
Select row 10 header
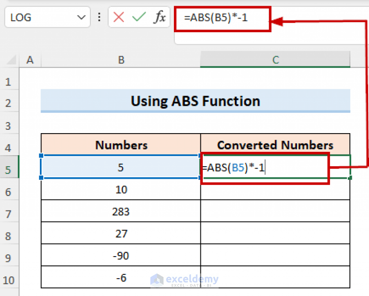pos(10,280)
